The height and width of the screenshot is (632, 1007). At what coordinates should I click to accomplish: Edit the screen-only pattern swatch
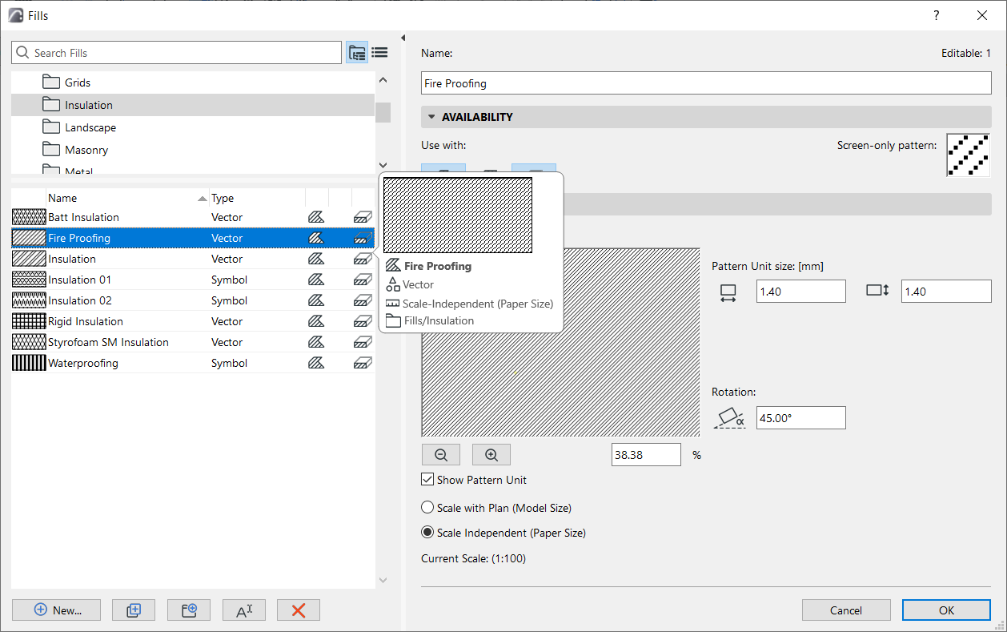[x=968, y=155]
